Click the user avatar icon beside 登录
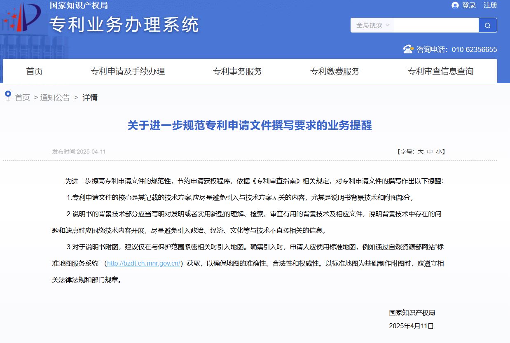Viewport: 510px width, 343px height. pyautogui.click(x=455, y=5)
